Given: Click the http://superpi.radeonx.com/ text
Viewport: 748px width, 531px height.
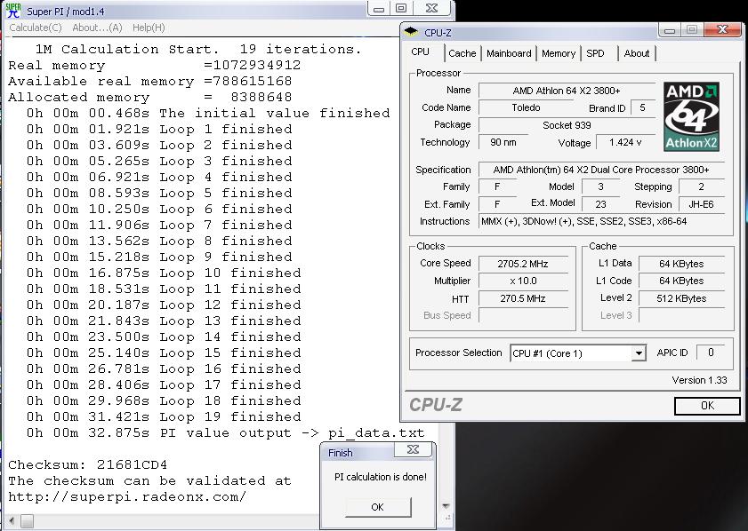Looking at the screenshot, I should [127, 496].
